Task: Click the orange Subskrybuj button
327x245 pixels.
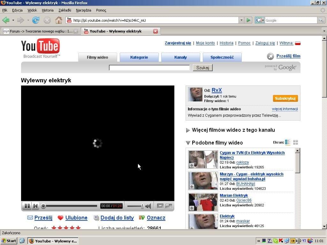Action: (285, 98)
